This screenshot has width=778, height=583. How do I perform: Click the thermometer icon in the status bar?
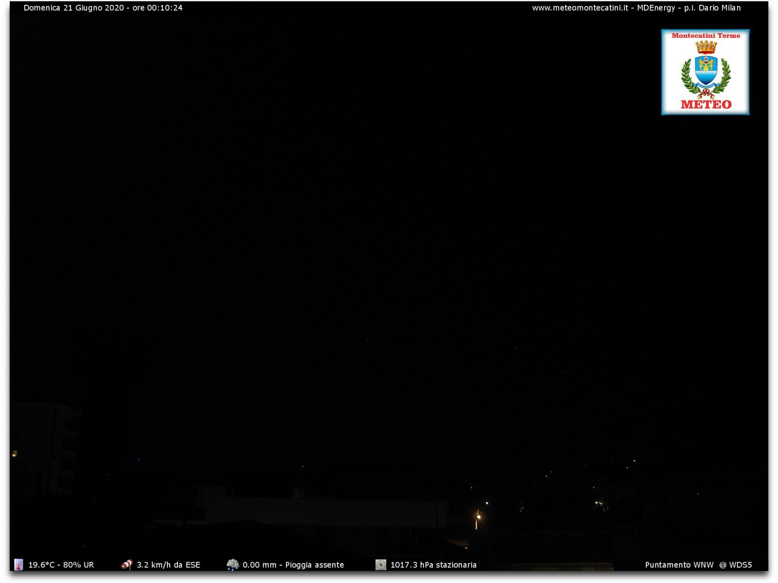click(x=18, y=565)
